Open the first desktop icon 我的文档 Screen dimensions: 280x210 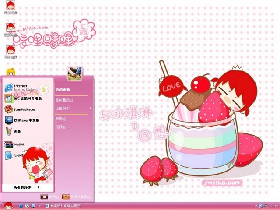pyautogui.click(x=10, y=7)
